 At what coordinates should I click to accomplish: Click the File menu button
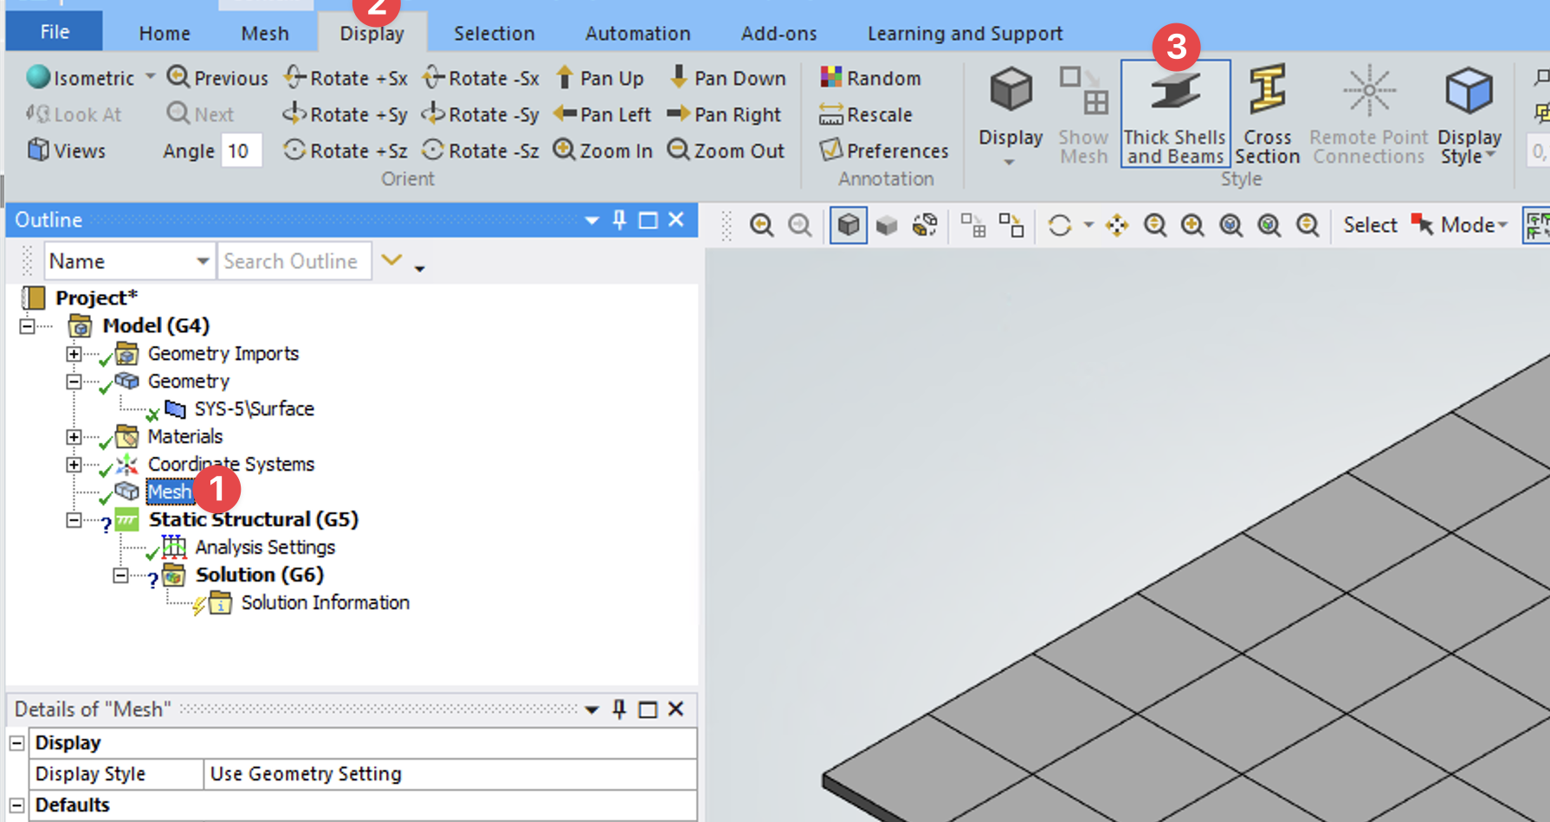(x=55, y=32)
